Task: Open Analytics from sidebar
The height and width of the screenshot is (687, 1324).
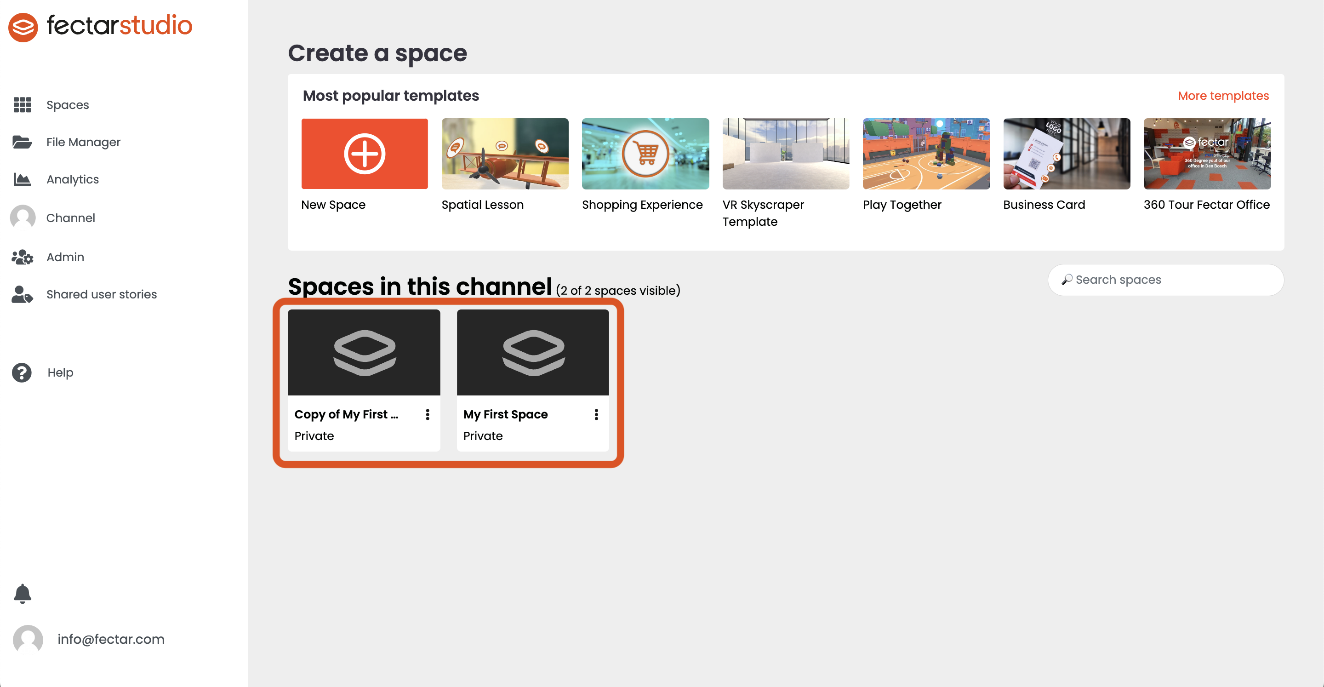Action: coord(73,179)
